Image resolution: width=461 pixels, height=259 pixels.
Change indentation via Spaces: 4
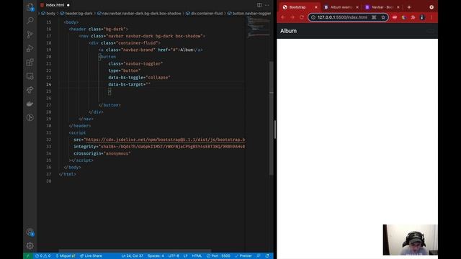point(156,256)
